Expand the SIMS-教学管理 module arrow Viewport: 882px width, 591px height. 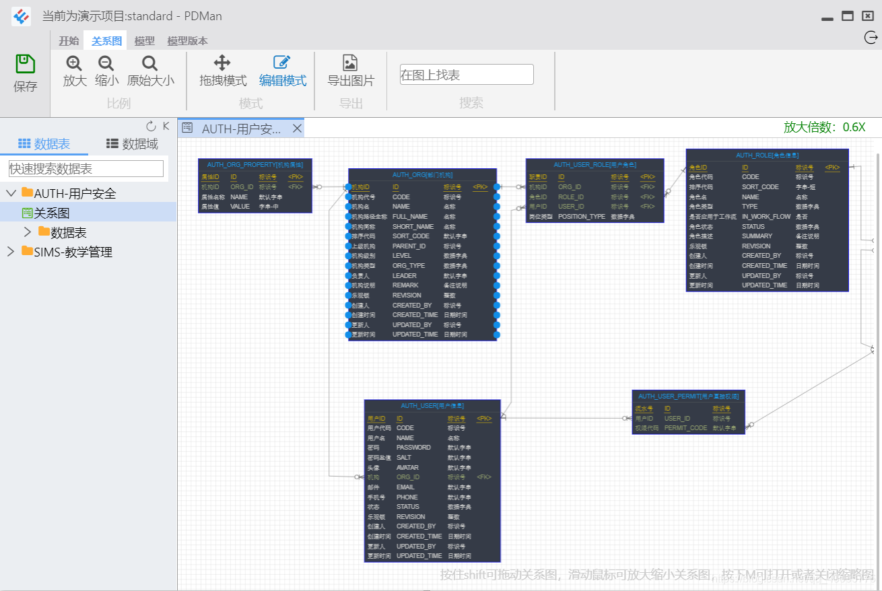coord(11,252)
